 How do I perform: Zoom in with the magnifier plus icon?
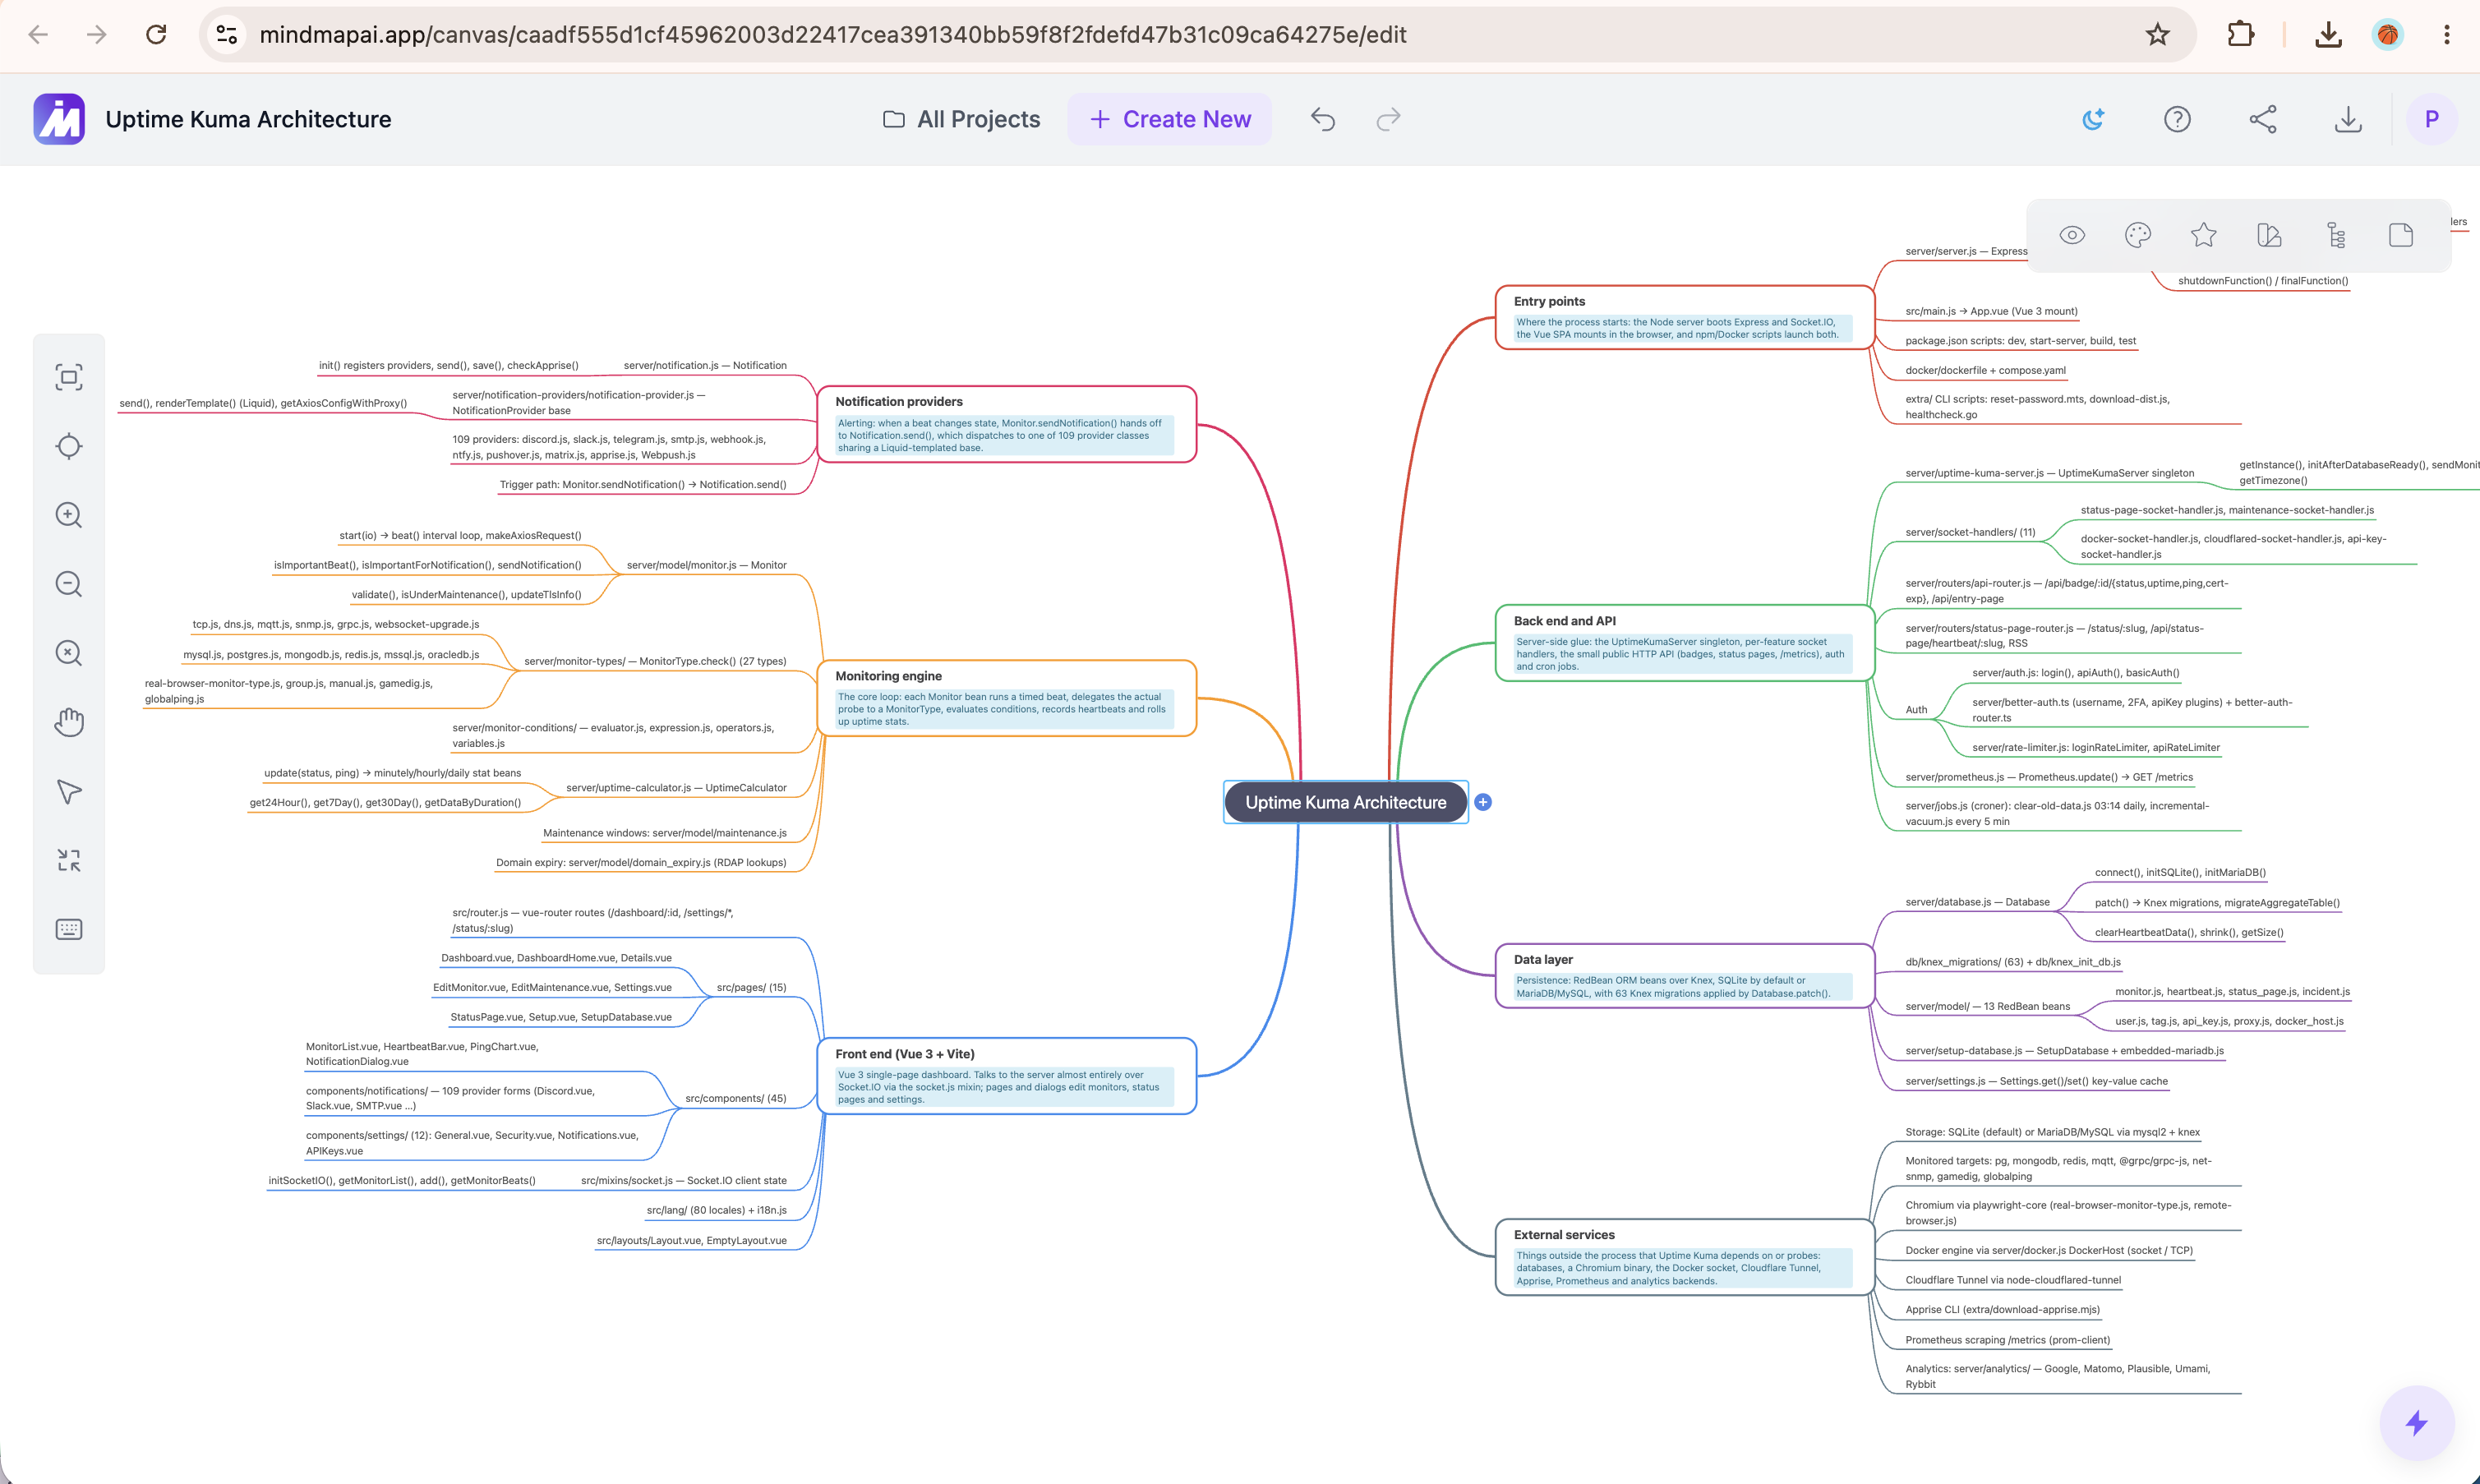tap(69, 515)
